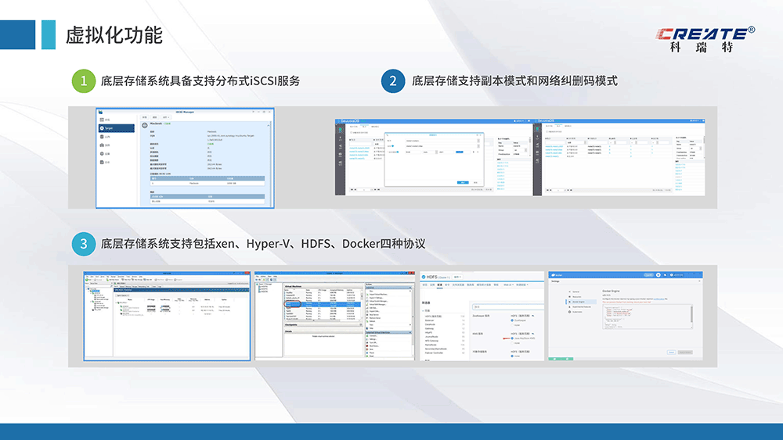
Task: Click the top overview item in iSCSI Manager sidebar
Action: click(x=107, y=120)
